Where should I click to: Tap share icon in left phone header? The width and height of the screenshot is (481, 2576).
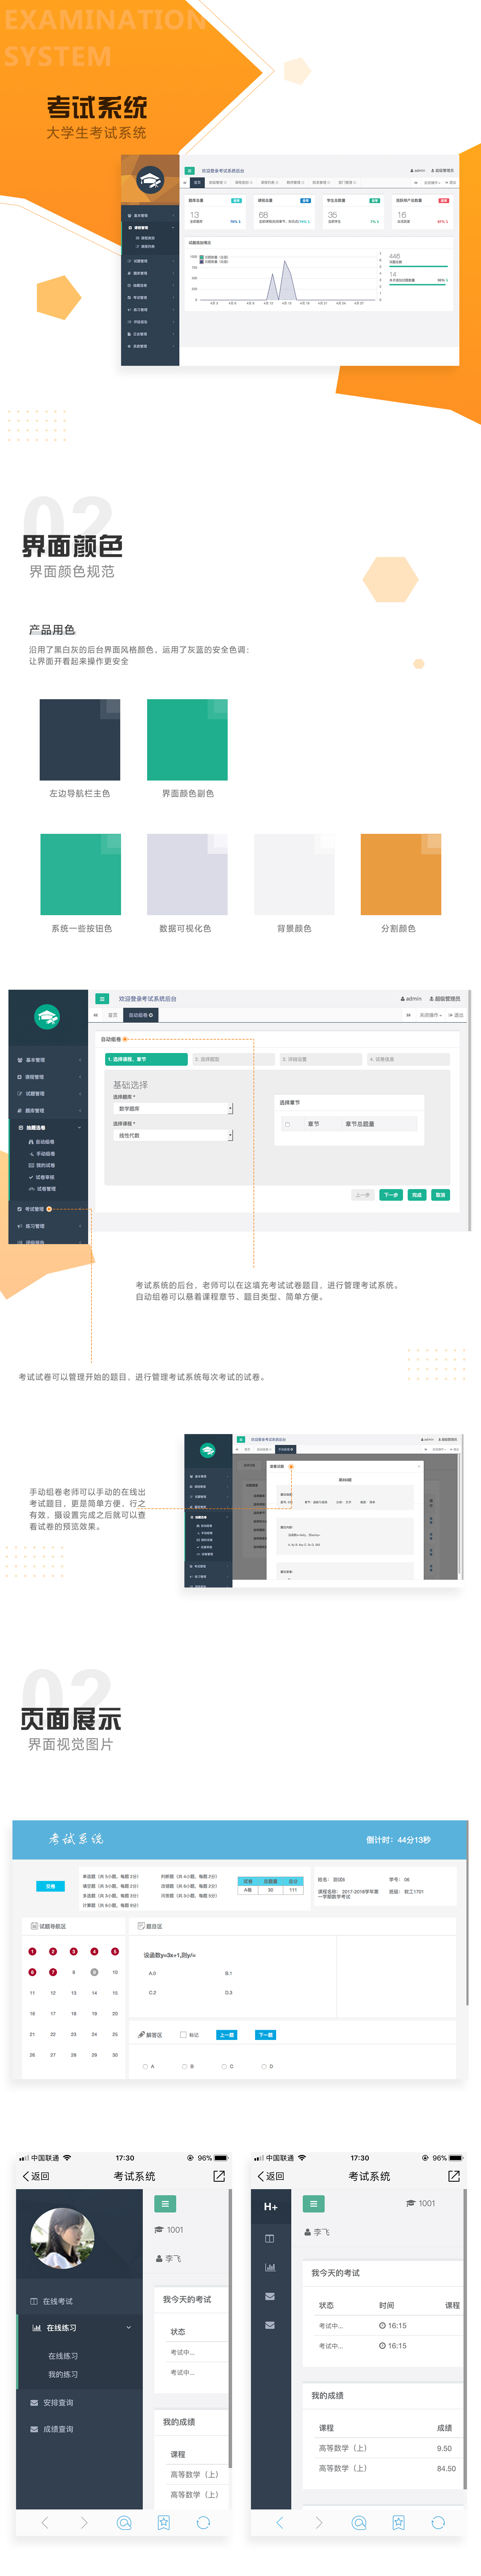(x=219, y=2175)
